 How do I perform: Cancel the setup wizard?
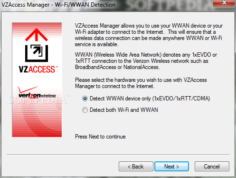(x=212, y=167)
